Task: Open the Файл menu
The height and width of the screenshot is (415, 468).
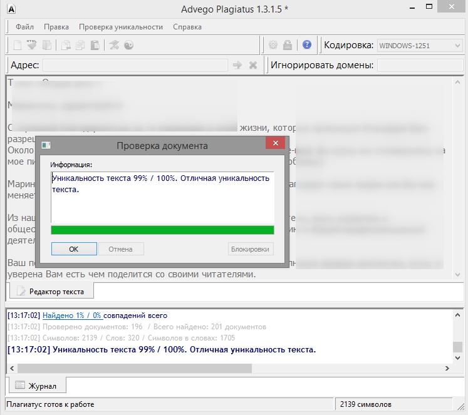Action: pos(25,27)
